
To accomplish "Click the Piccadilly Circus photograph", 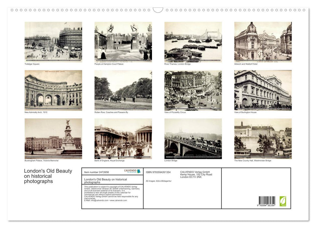I will [x=193, y=90].
